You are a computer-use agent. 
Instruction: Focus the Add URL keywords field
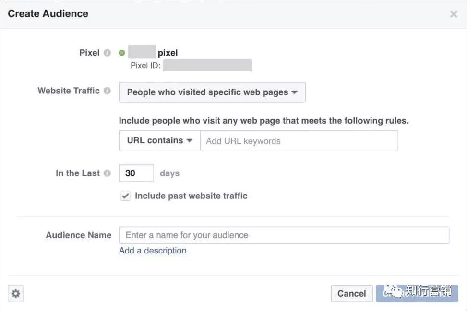tap(299, 140)
